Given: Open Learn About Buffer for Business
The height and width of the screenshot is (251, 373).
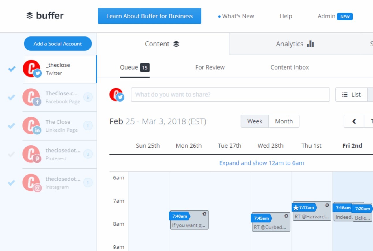Looking at the screenshot, I should (150, 16).
